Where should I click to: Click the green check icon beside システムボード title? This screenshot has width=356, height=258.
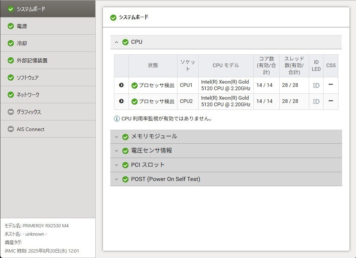(113, 18)
